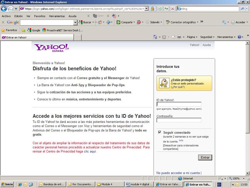Expand the address bar URL dropdown

coord(146,9)
